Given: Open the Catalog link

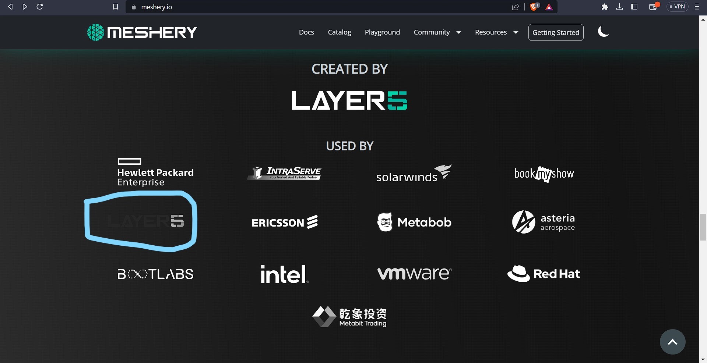Looking at the screenshot, I should pyautogui.click(x=340, y=32).
